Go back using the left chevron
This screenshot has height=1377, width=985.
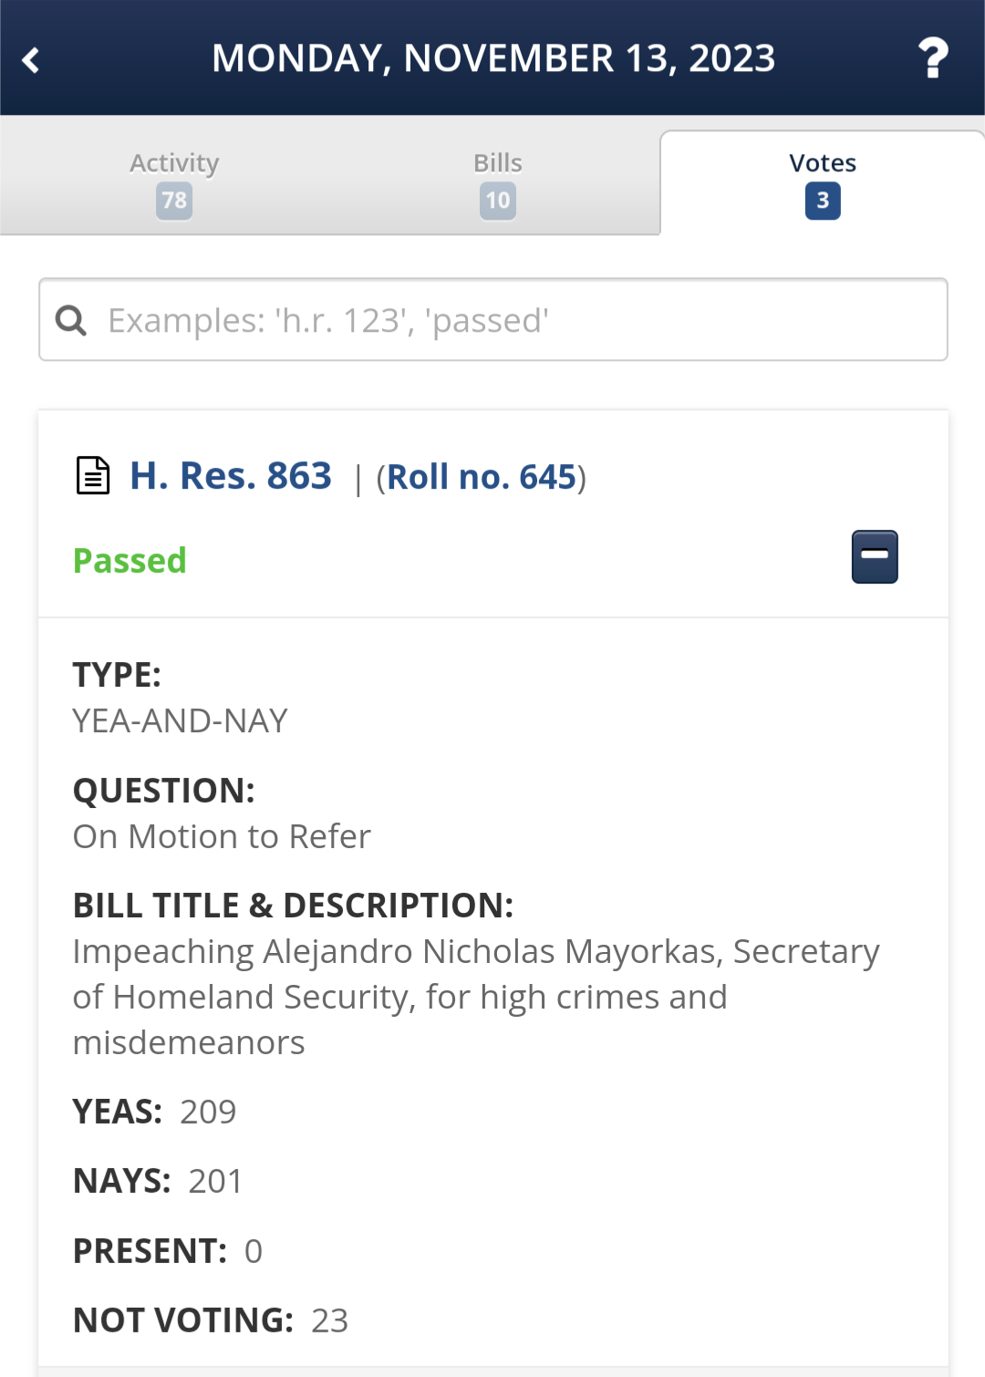pos(31,60)
